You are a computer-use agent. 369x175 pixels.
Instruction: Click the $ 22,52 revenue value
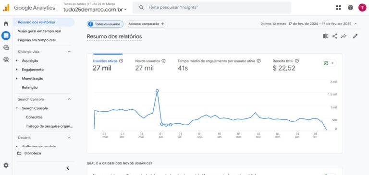[284, 68]
